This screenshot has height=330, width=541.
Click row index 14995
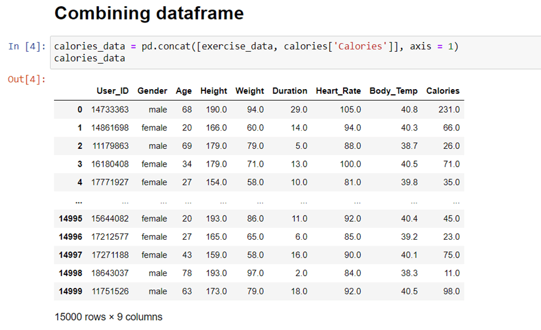point(70,218)
